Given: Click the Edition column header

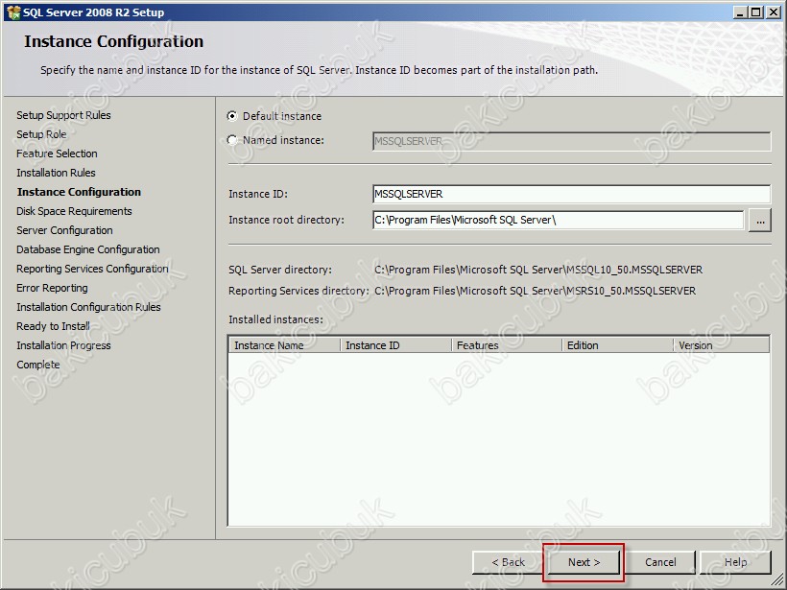Looking at the screenshot, I should click(618, 345).
